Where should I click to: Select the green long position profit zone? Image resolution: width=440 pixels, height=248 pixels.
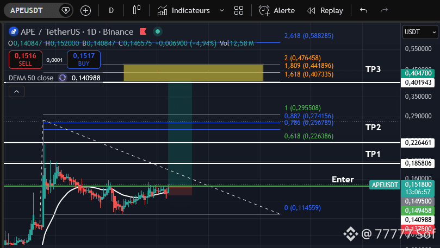click(180, 134)
